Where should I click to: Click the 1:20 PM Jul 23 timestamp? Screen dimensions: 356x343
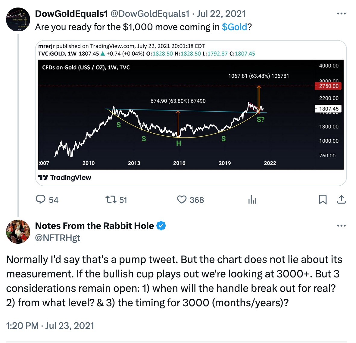point(50,326)
